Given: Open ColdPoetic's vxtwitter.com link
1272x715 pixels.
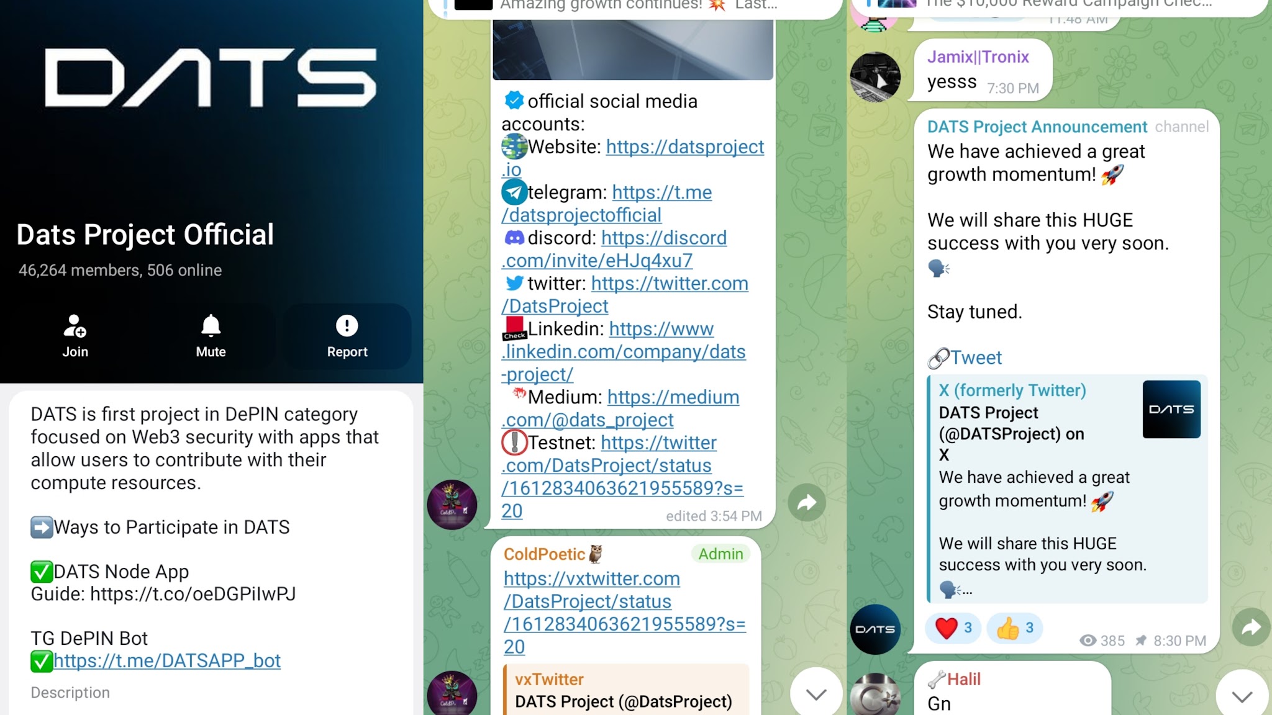Looking at the screenshot, I should tap(625, 613).
